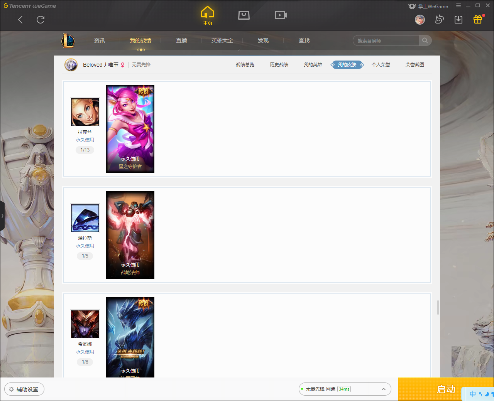Open the hamburger main menu
This screenshot has width=494, height=401.
(458, 5)
